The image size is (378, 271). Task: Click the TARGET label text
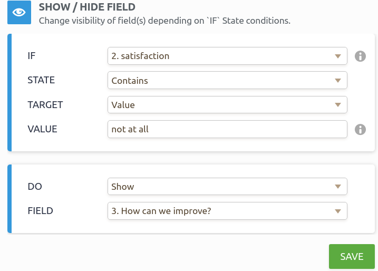pyautogui.click(x=45, y=105)
